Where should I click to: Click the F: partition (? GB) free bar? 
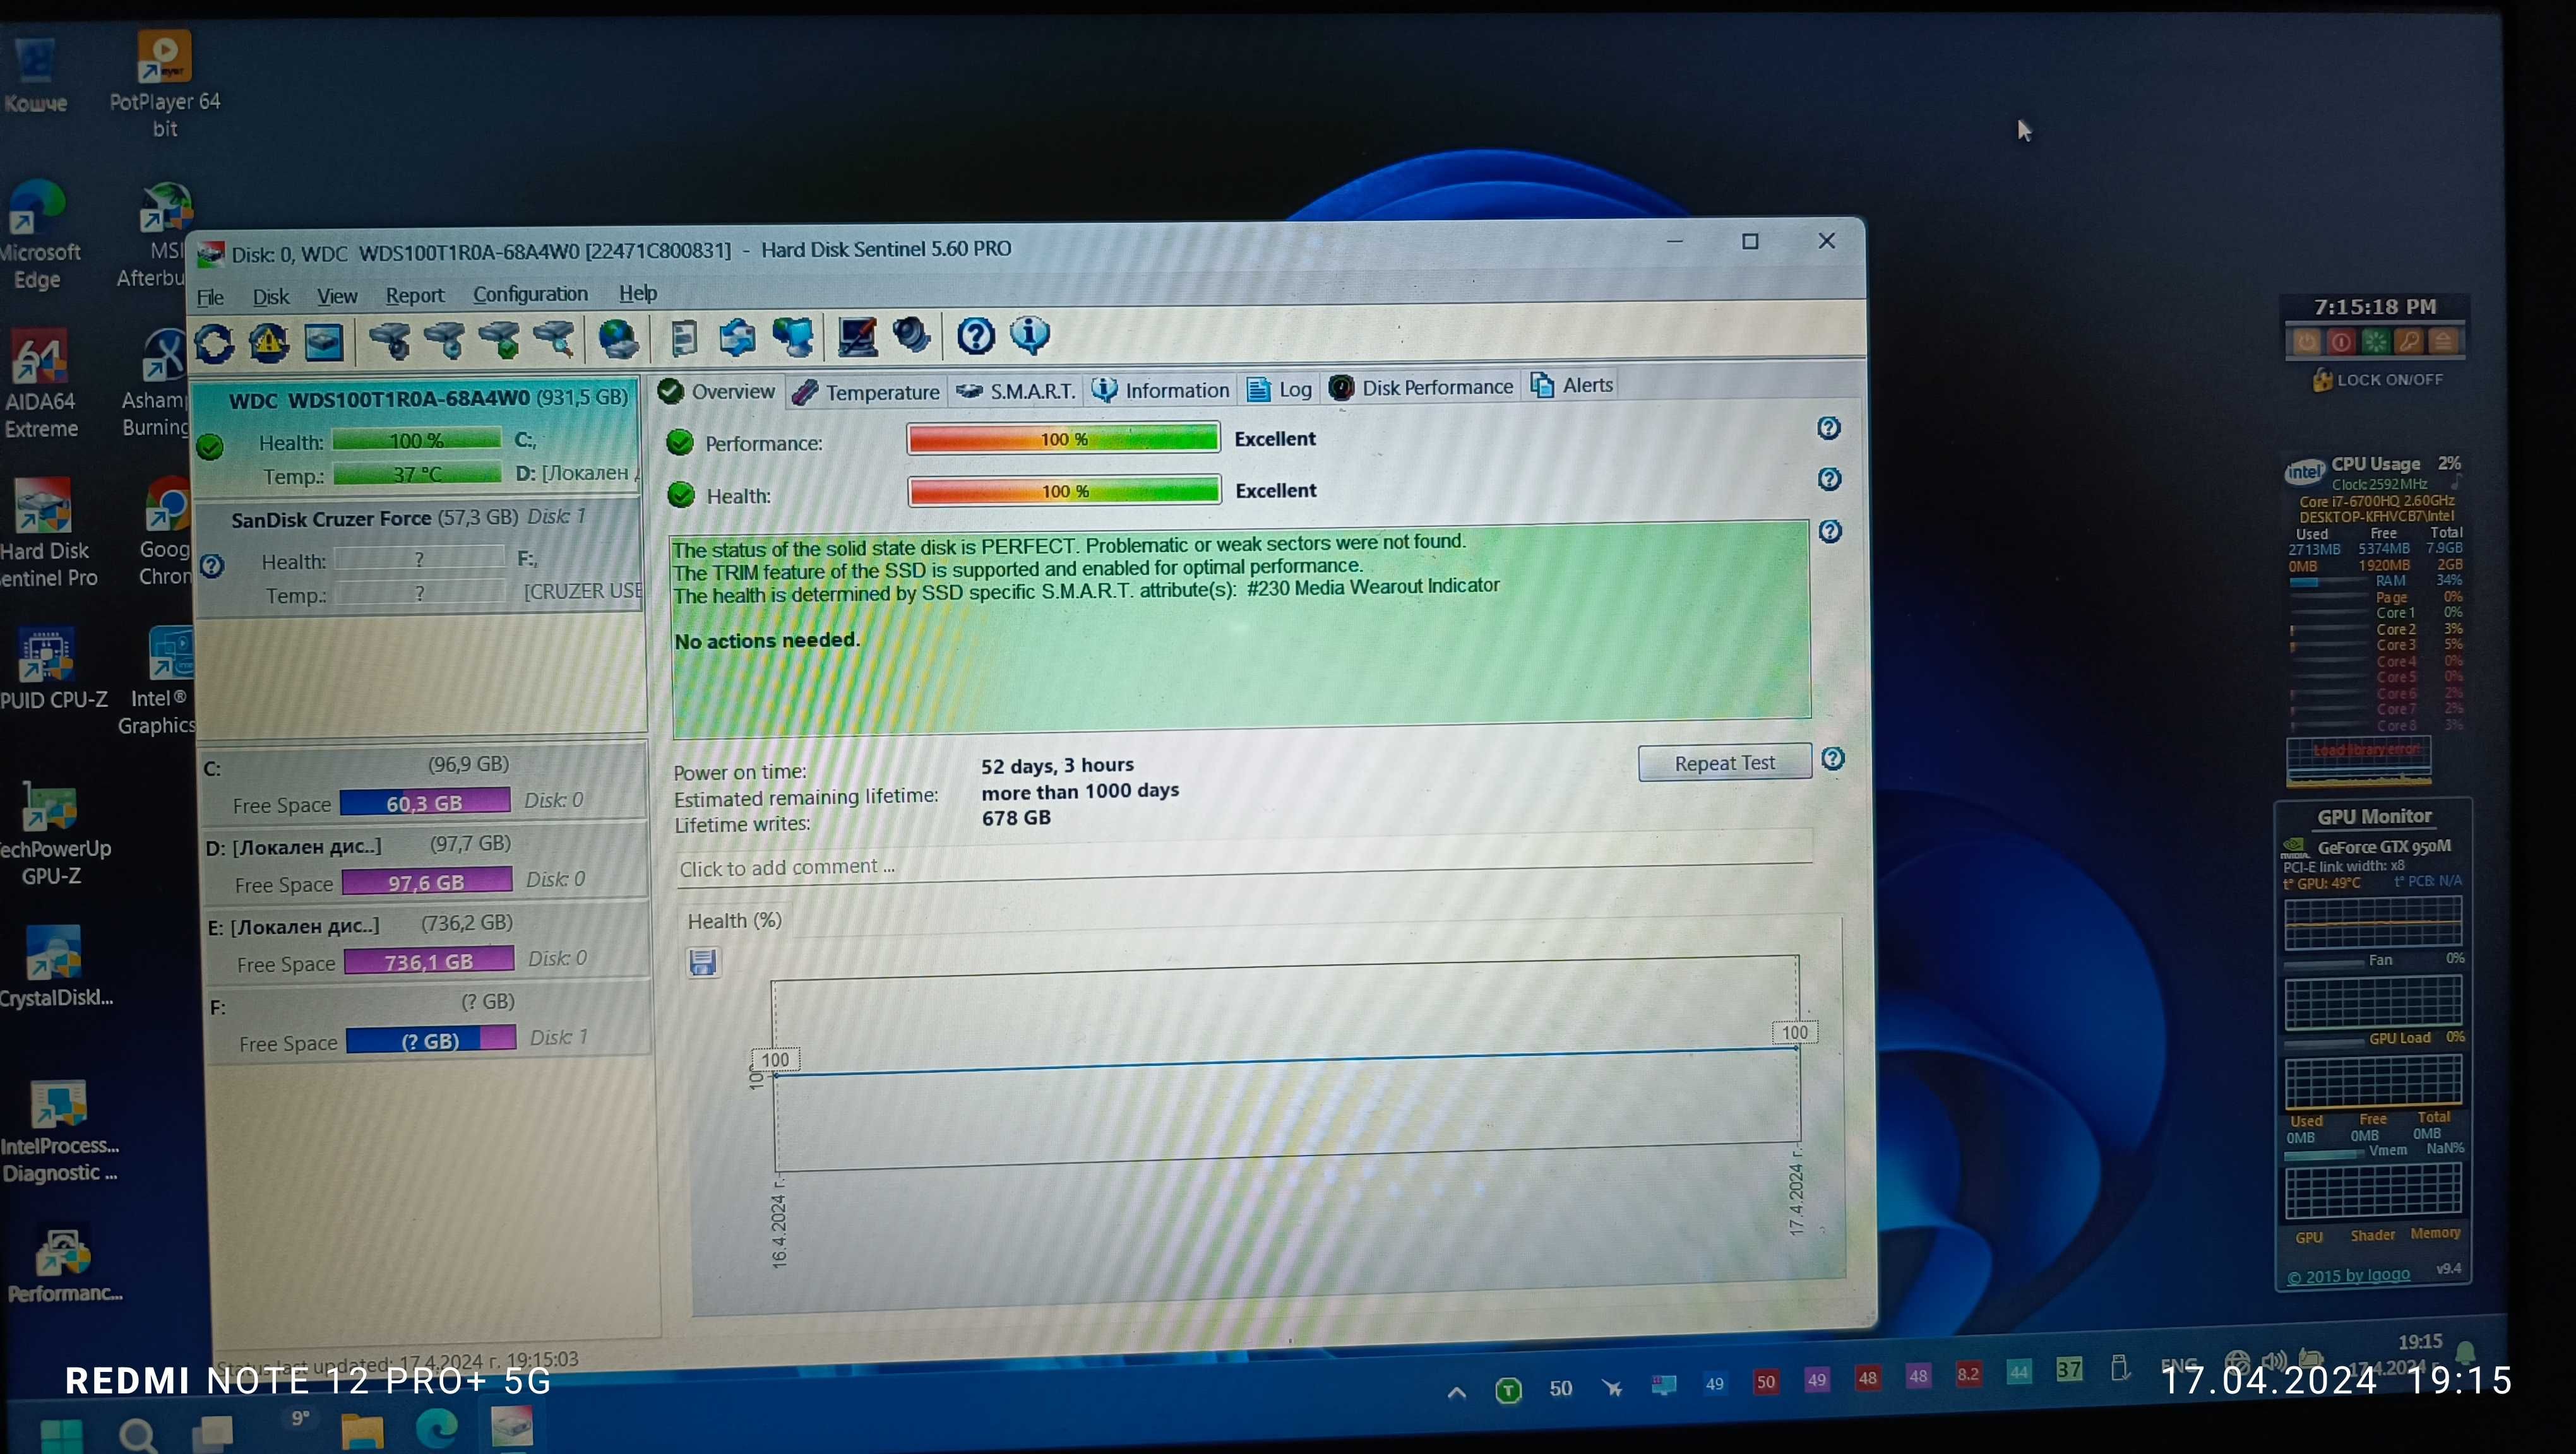pos(431,1040)
